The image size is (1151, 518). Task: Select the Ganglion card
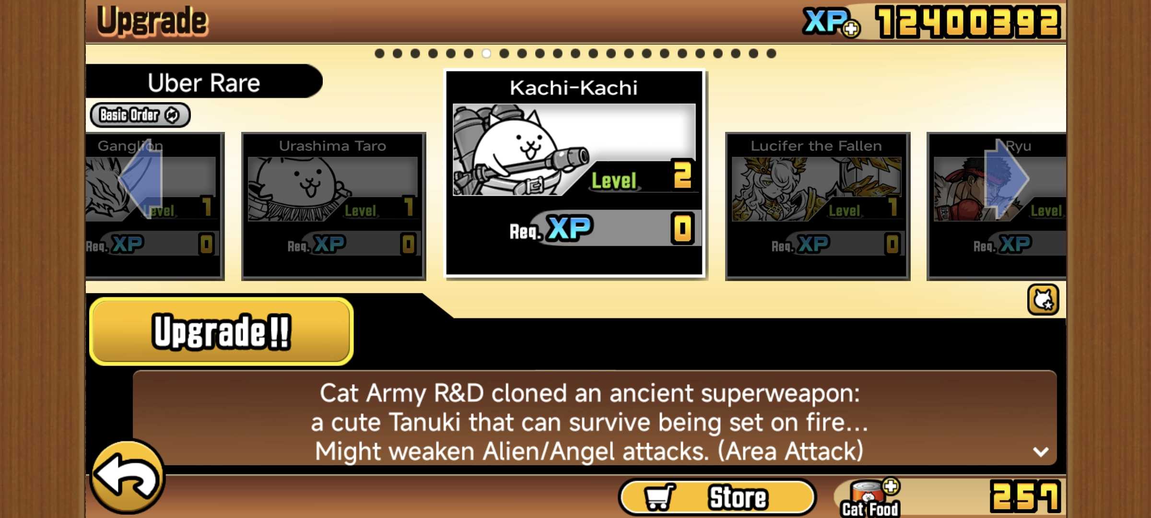point(154,206)
